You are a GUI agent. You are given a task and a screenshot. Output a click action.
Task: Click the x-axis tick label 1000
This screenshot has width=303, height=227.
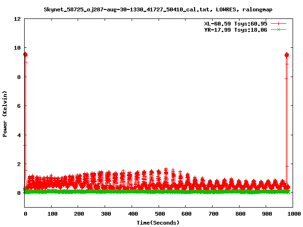pyautogui.click(x=294, y=214)
